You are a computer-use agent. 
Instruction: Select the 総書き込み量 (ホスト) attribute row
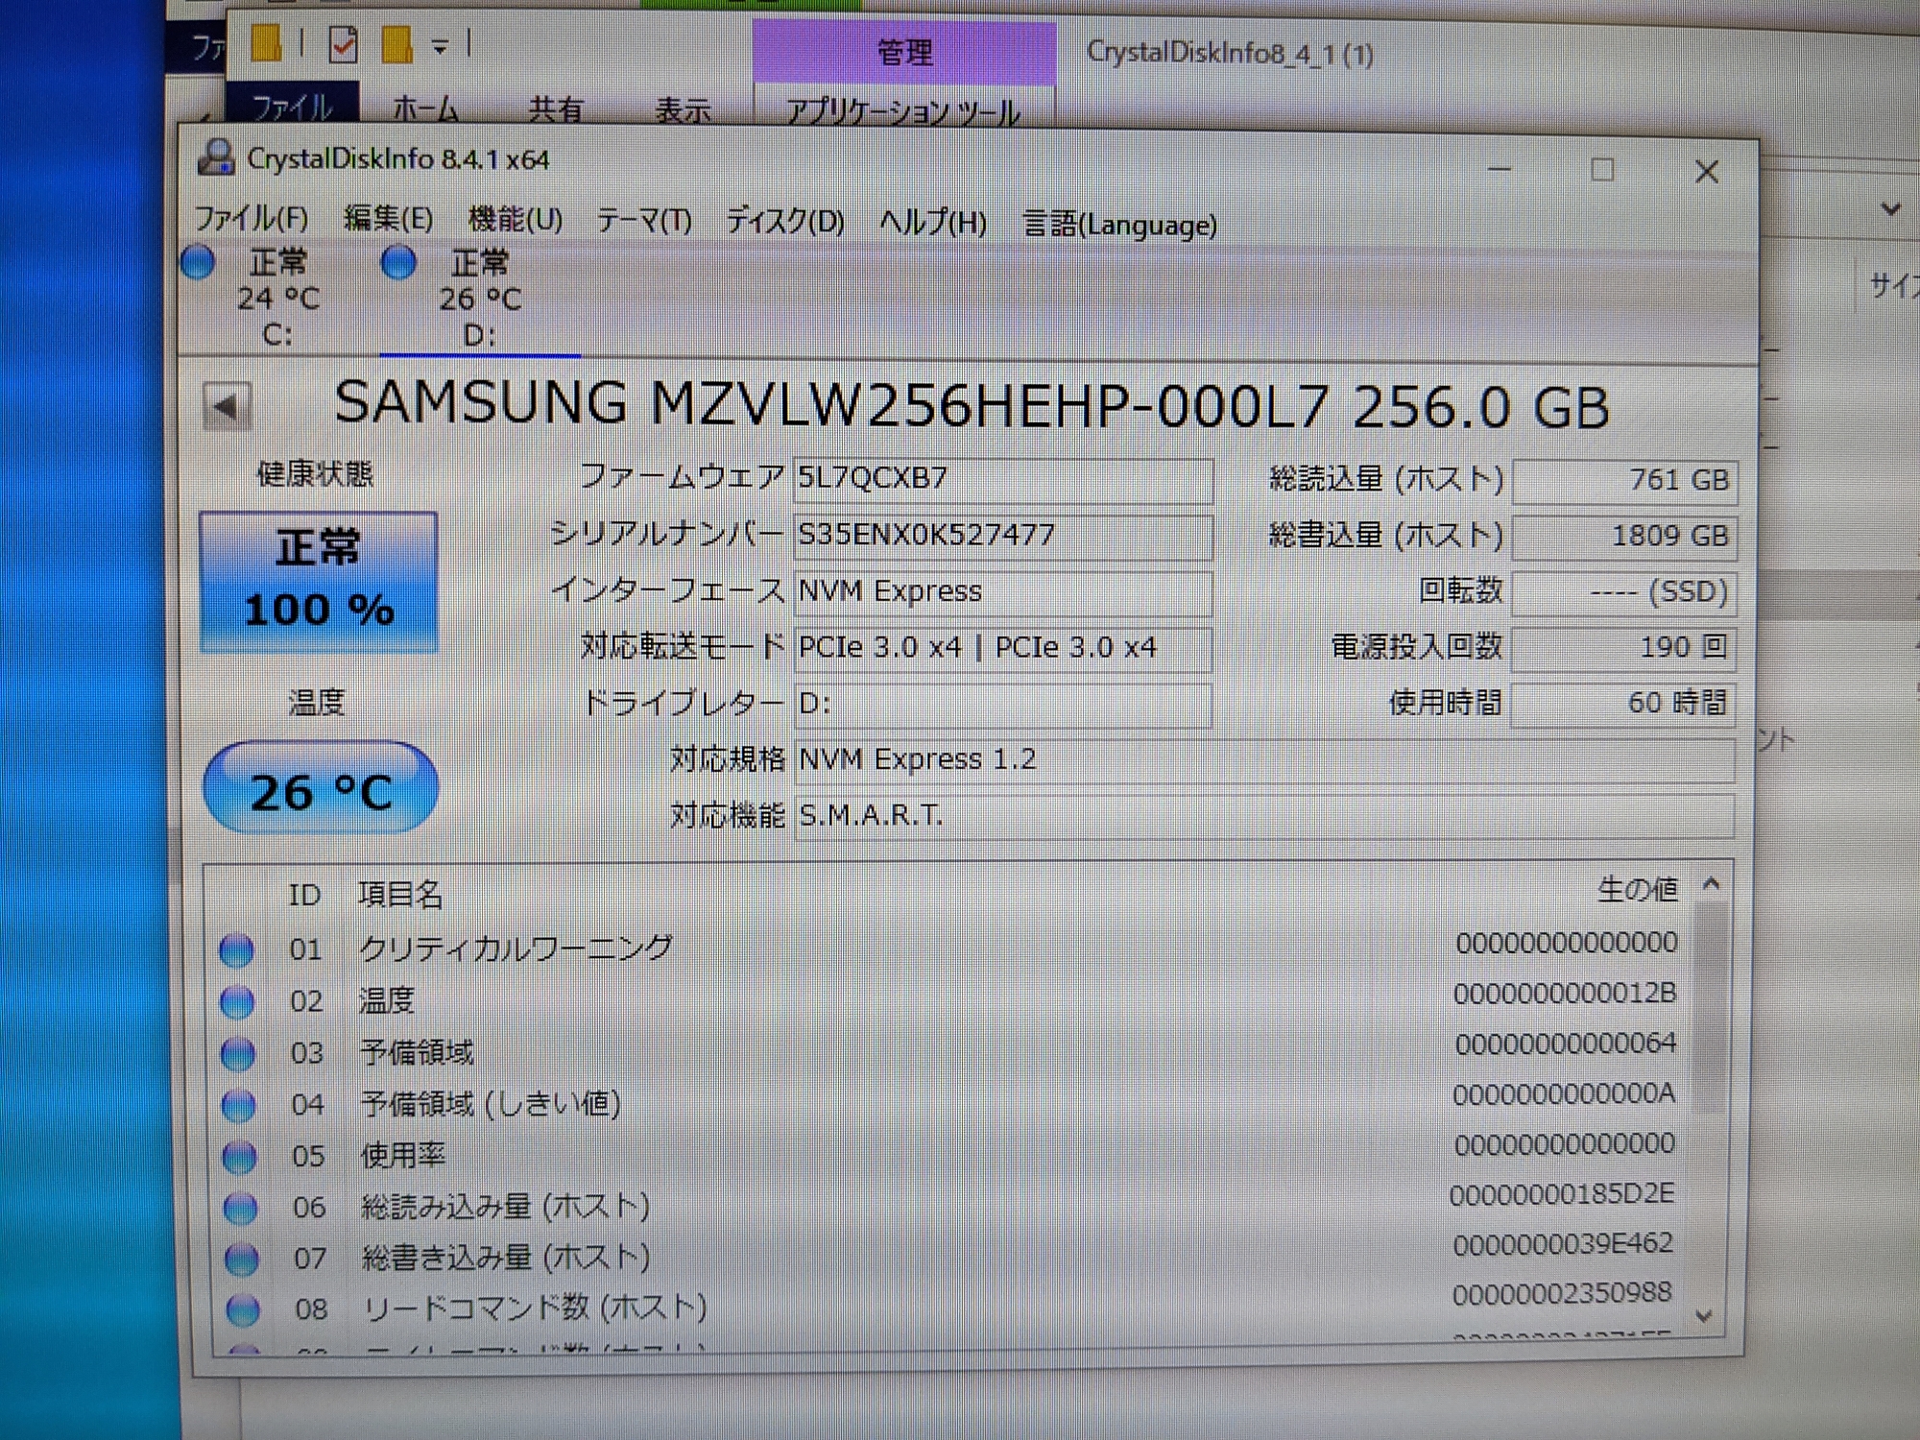coord(505,1258)
